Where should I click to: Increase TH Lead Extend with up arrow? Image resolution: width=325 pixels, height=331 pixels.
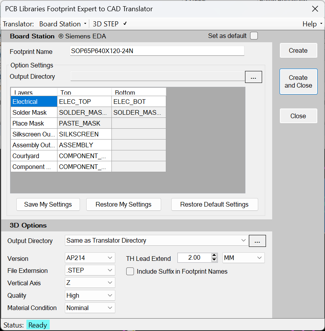point(214,255)
